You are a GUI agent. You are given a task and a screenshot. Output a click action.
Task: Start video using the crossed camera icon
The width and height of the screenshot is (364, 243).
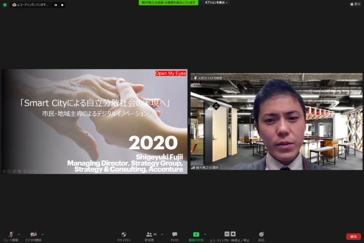coord(33,234)
